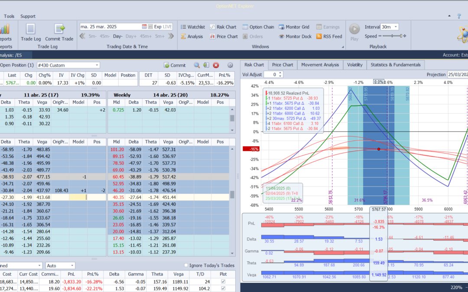Uncheck Plot checkbox in first position row
Viewport: 468px width, 292px height.
pos(223,281)
